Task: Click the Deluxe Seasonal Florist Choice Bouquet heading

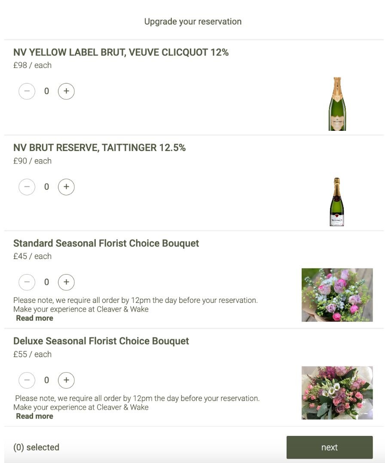Action: (x=101, y=341)
